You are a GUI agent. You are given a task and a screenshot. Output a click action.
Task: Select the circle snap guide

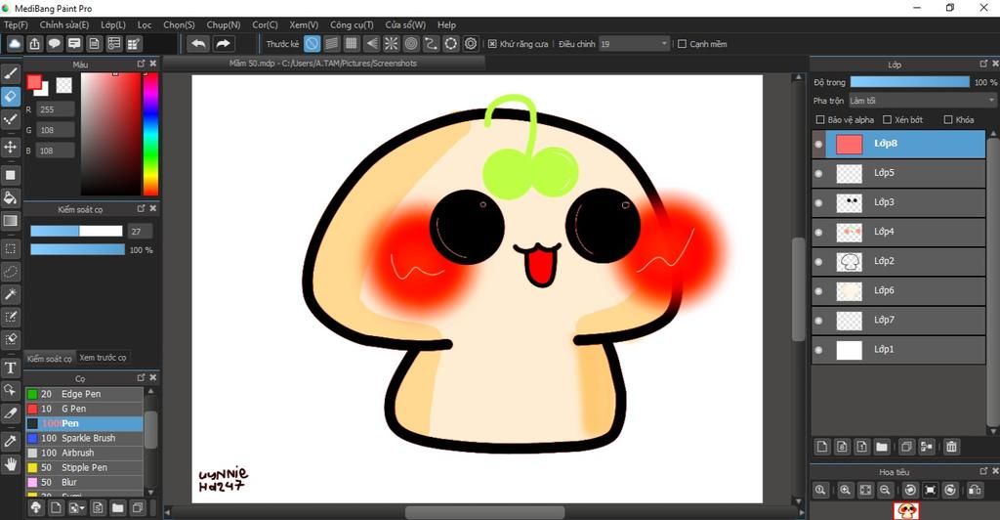point(411,43)
